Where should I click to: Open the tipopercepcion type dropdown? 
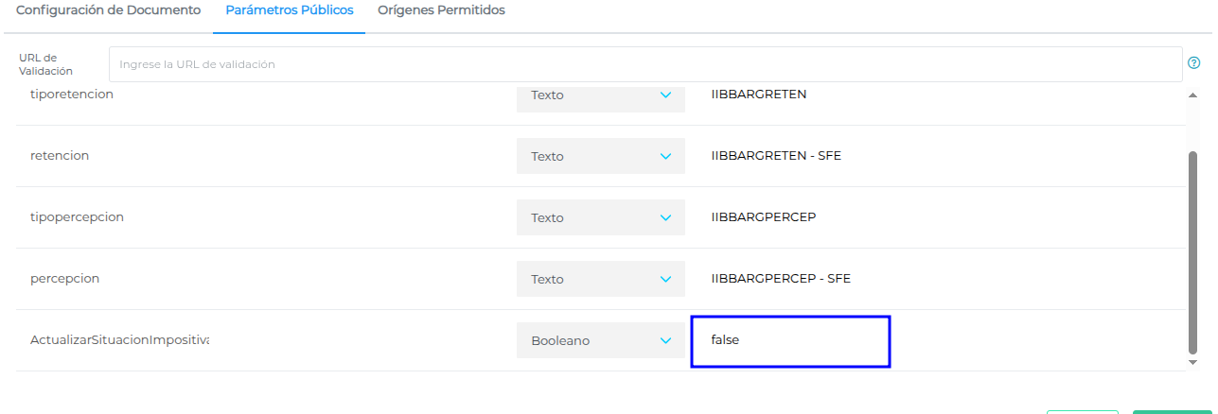tap(600, 217)
